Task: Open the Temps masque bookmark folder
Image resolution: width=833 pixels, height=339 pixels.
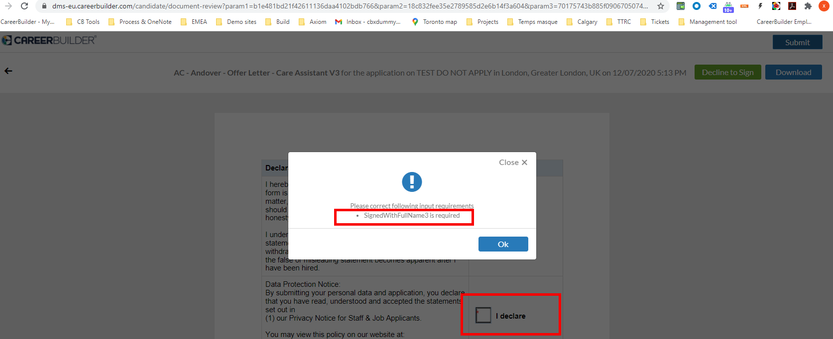Action: pyautogui.click(x=532, y=22)
